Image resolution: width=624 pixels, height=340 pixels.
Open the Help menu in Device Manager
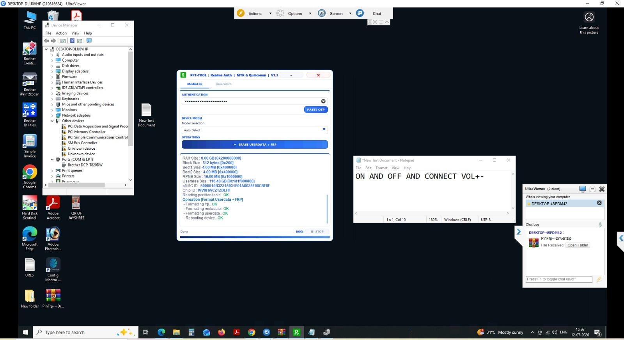pos(88,33)
